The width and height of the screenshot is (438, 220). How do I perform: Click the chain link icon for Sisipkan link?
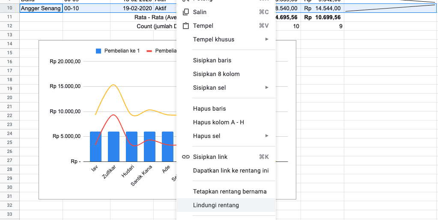pos(186,157)
